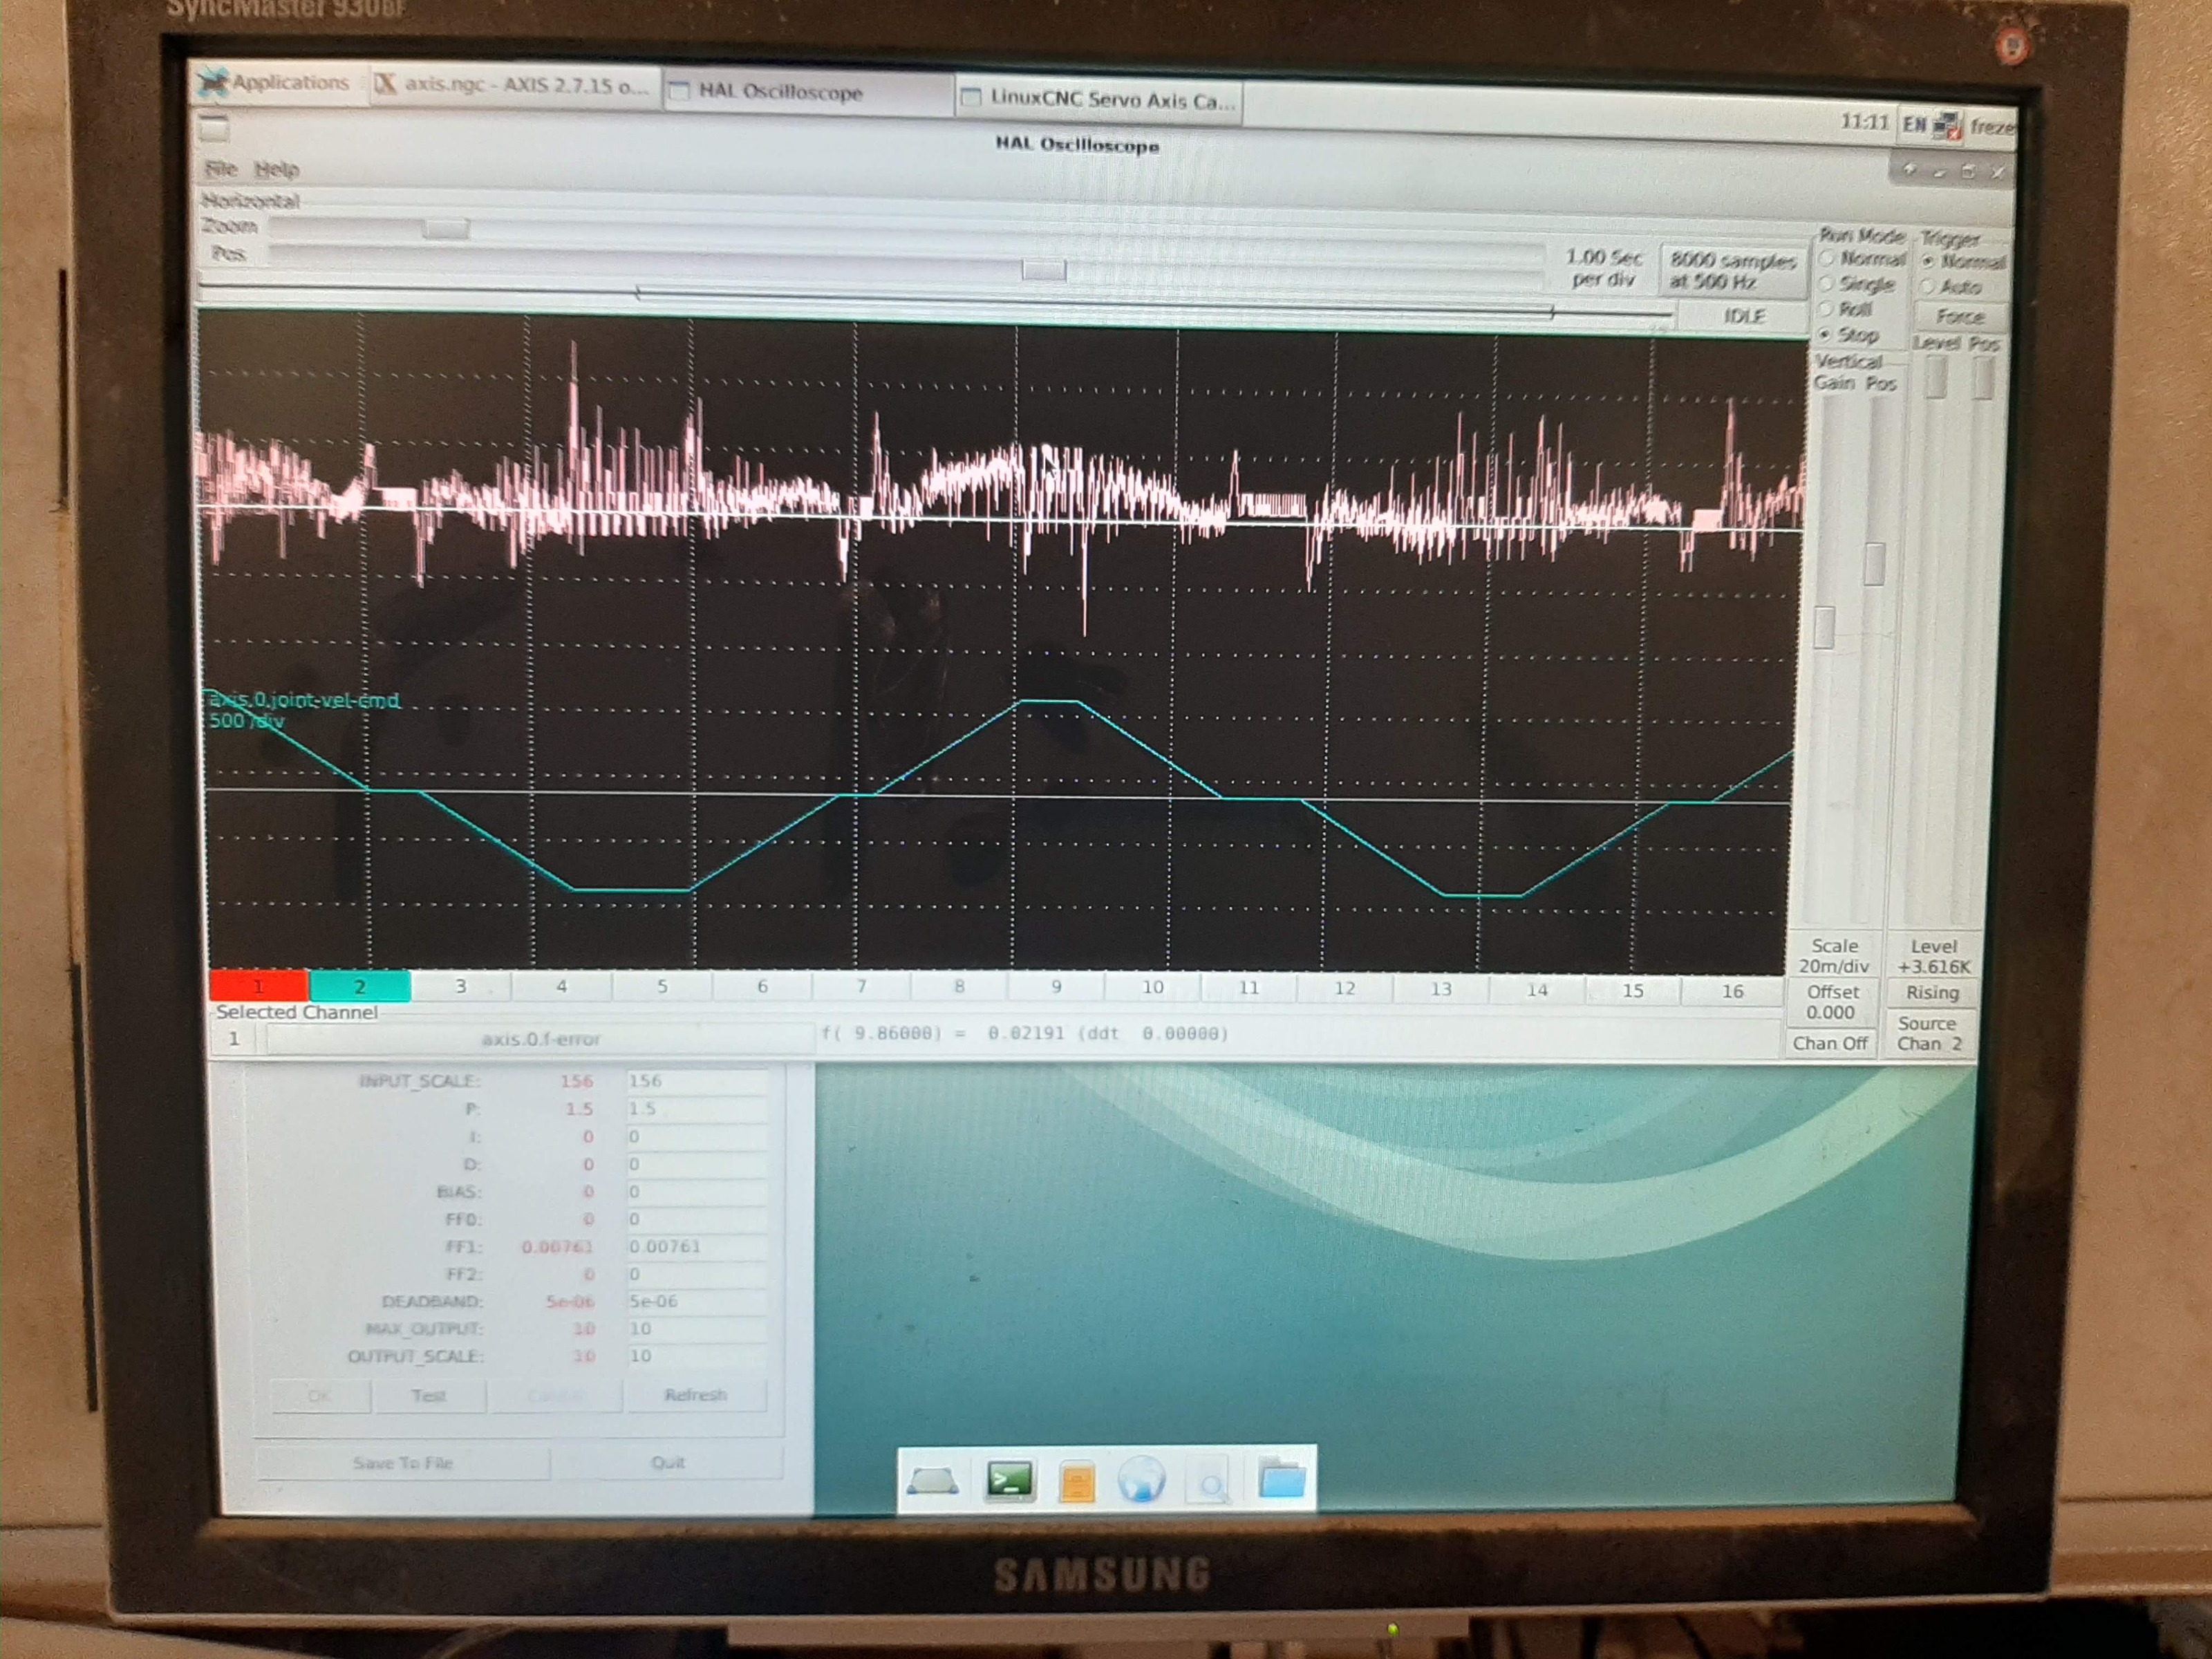2212x1659 pixels.
Task: Select Single run mode
Action: 1857,284
